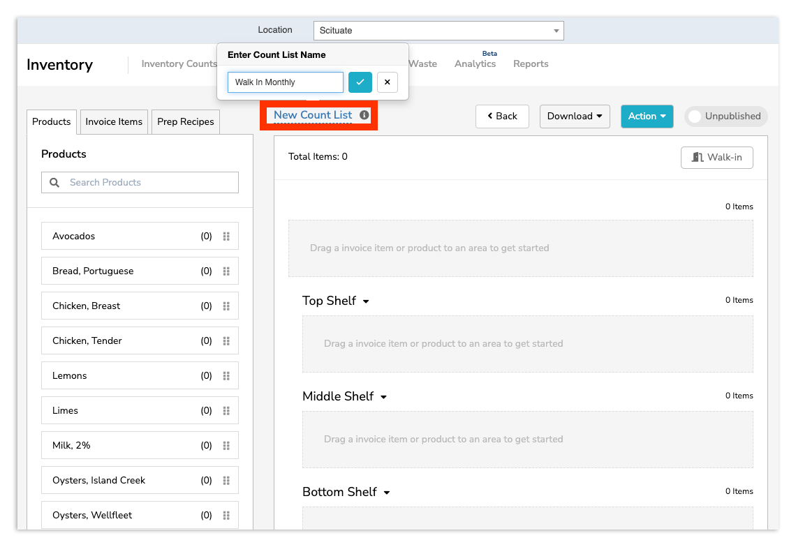Open the Download dropdown menu
Viewport: 796px width, 547px height.
point(575,117)
